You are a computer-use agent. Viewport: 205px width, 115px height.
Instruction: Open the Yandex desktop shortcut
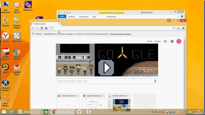(x=5, y=37)
